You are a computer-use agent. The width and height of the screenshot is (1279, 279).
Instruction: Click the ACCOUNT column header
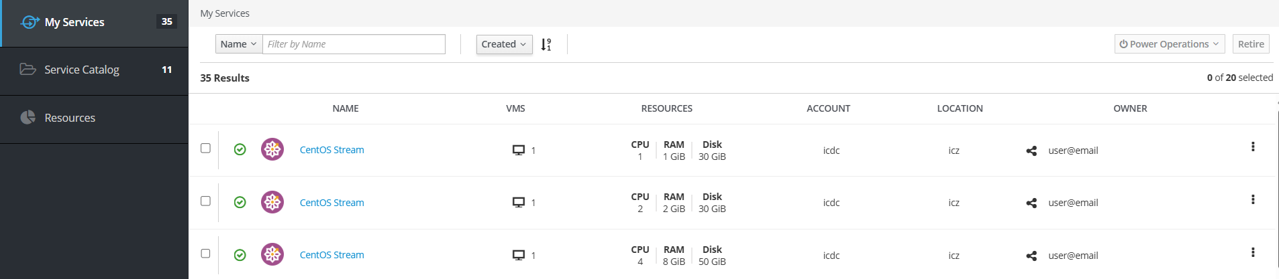pos(828,108)
